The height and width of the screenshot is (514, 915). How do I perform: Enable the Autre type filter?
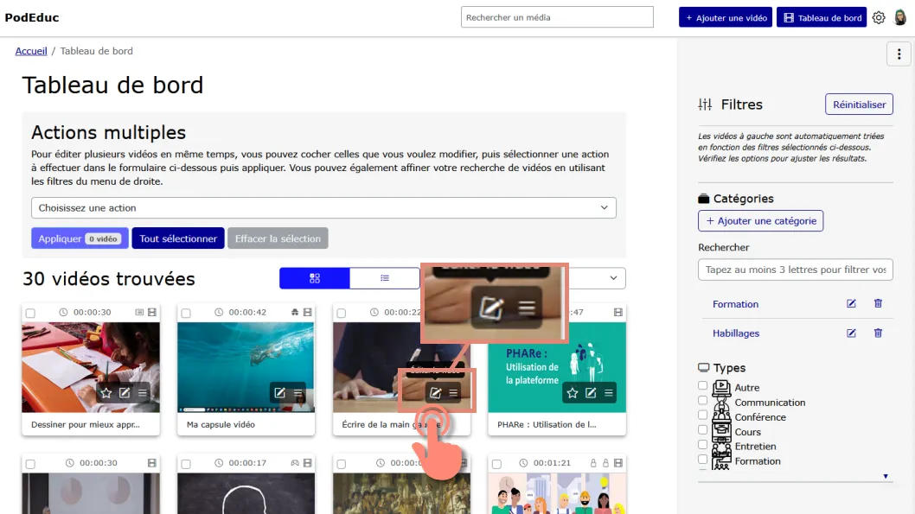[x=702, y=386]
